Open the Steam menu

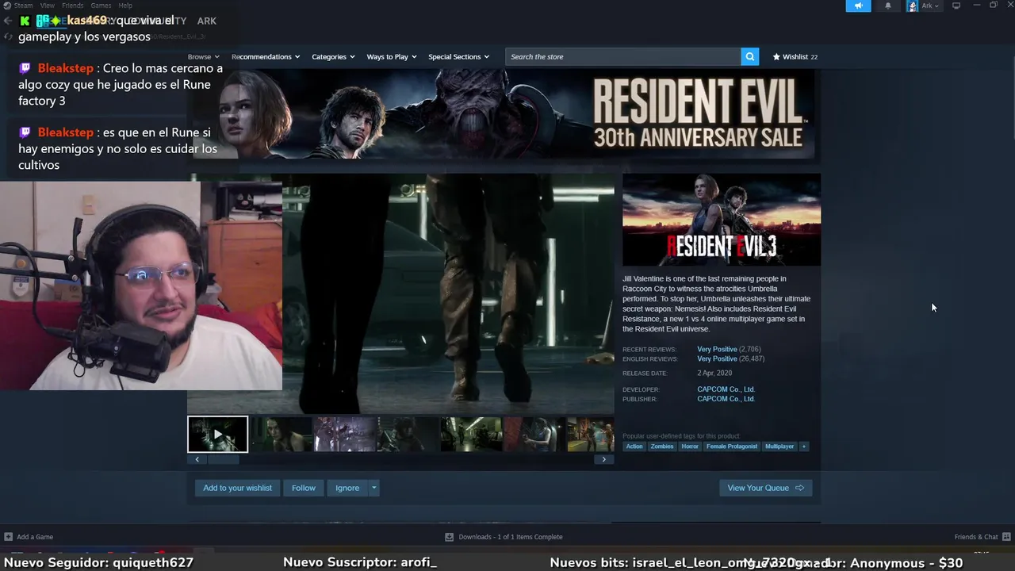point(23,6)
